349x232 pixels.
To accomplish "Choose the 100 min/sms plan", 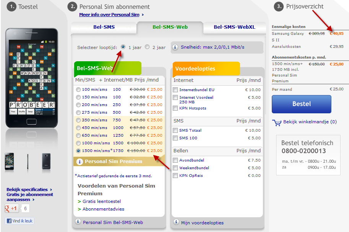I will pos(78,90).
